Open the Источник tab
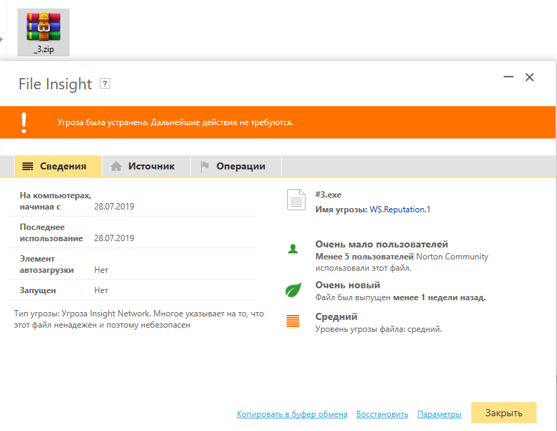Screen dimensions: 557x431 click(x=146, y=166)
